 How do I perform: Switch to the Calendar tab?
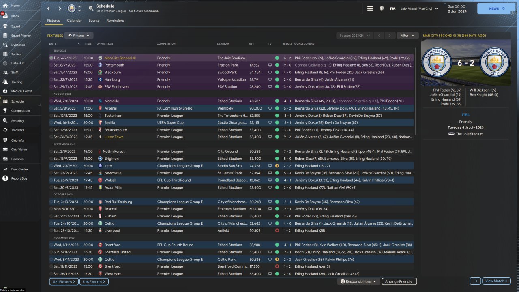(x=74, y=21)
